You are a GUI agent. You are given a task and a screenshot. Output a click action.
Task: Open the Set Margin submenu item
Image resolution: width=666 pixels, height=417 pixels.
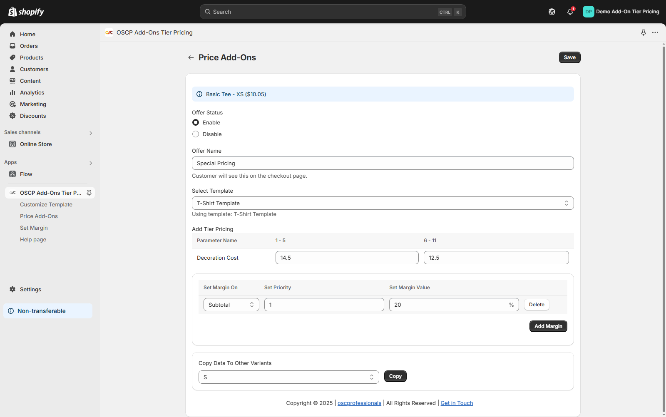tap(34, 228)
